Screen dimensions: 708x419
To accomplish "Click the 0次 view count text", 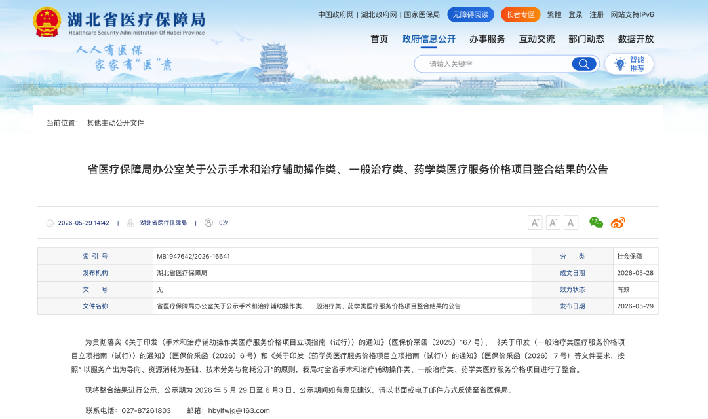I will [224, 223].
